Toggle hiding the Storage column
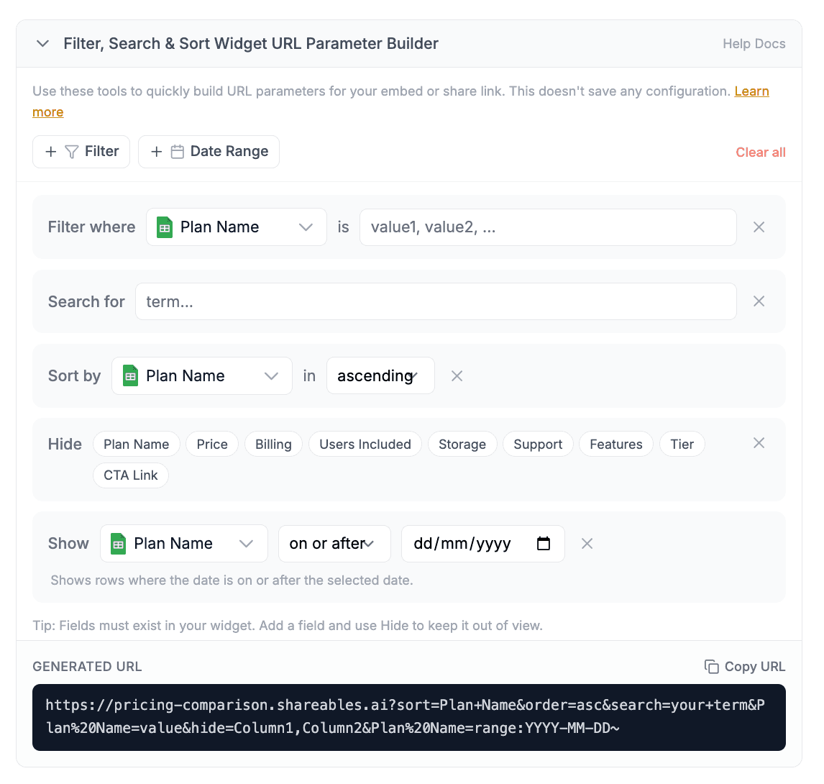The image size is (824, 784). coord(462,444)
